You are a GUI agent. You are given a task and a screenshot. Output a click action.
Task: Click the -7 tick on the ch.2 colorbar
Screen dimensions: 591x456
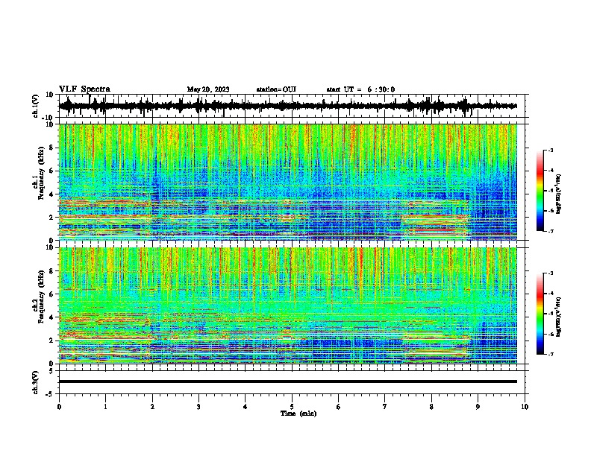click(x=551, y=354)
